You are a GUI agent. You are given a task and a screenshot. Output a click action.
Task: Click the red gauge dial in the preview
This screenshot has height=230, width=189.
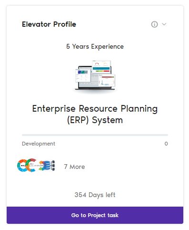point(97,64)
